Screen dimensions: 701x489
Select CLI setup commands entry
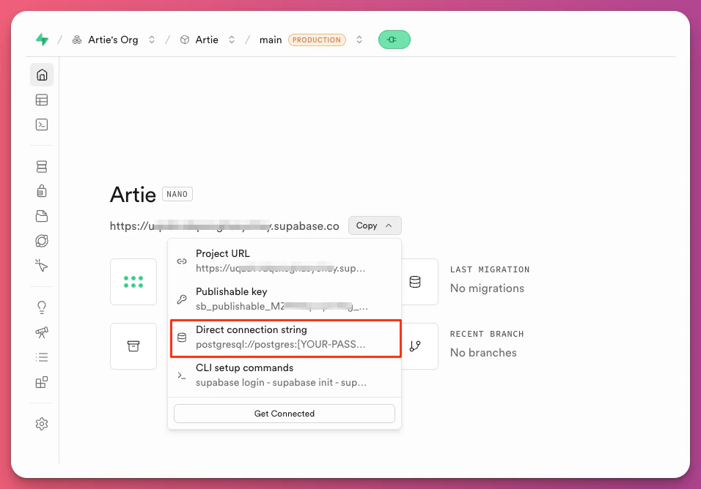(285, 376)
